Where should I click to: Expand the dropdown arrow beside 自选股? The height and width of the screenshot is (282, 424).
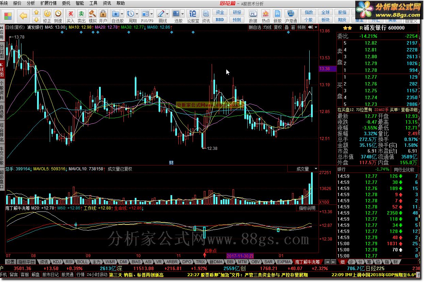coord(122,14)
